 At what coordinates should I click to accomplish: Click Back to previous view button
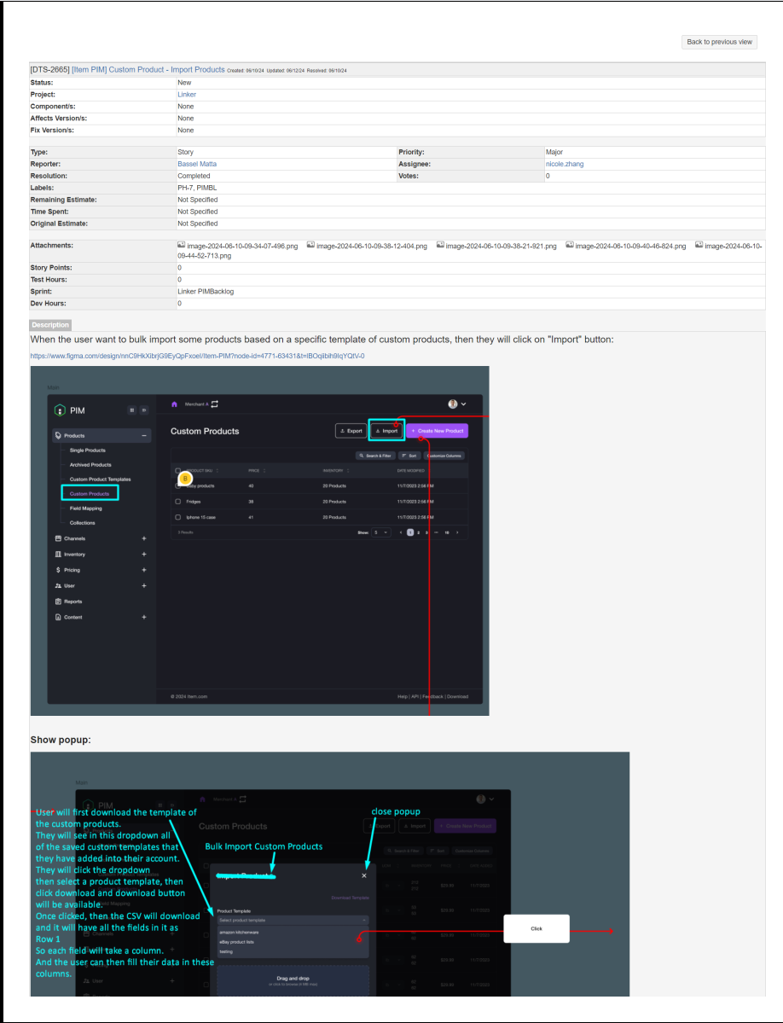pyautogui.click(x=719, y=42)
